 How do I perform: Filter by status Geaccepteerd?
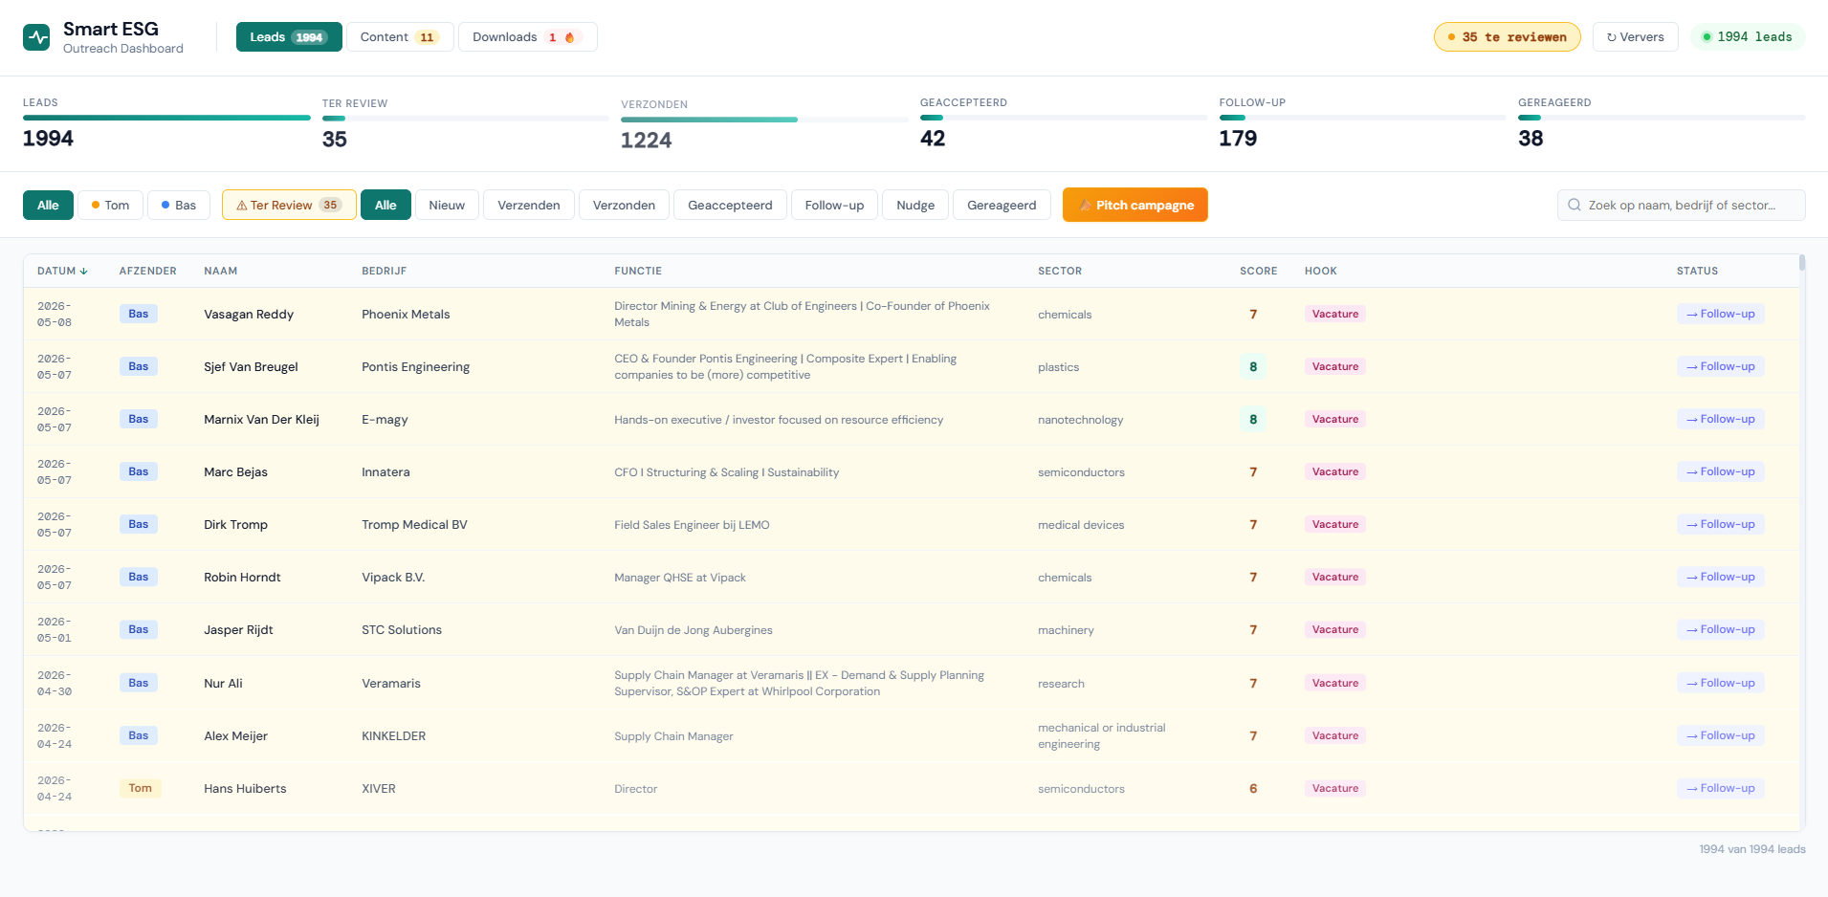tap(730, 205)
